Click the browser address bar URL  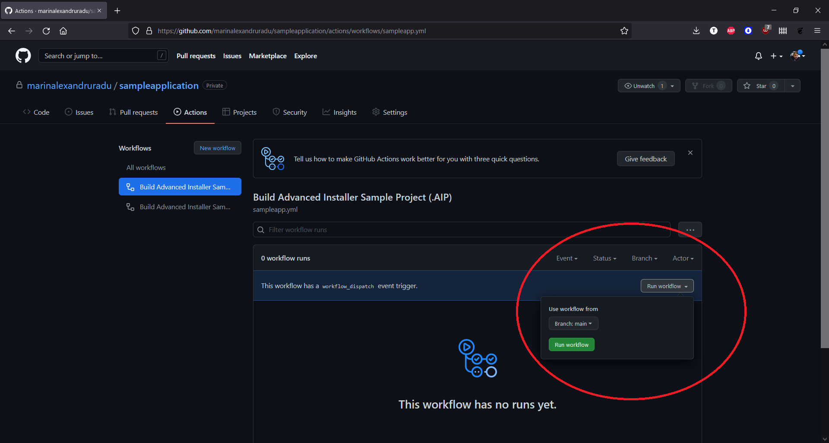(292, 31)
